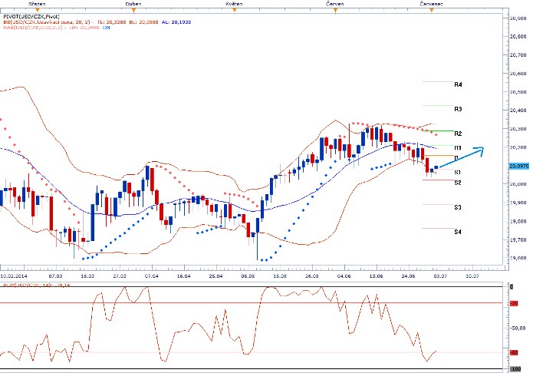533x373 pixels.
Task: Click the S3 support level label
Action: click(457, 207)
